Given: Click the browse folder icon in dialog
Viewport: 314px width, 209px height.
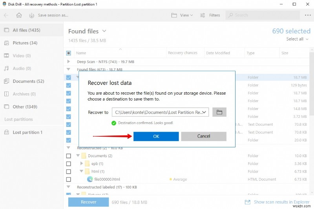Looking at the screenshot, I should [x=219, y=112].
